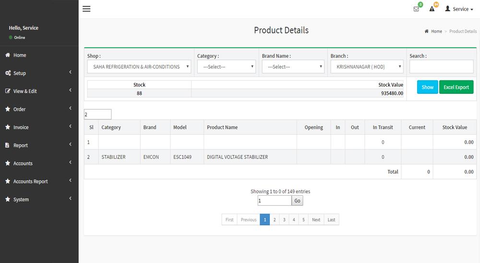
Task: Click the View & Edit pencil icon
Action: (8, 91)
